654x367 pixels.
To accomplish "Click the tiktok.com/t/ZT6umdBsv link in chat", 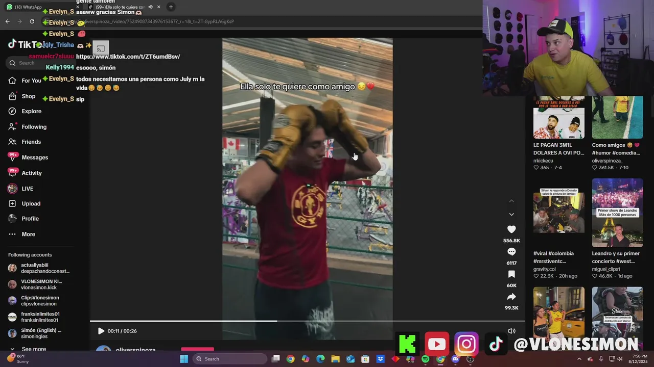I will (x=128, y=57).
